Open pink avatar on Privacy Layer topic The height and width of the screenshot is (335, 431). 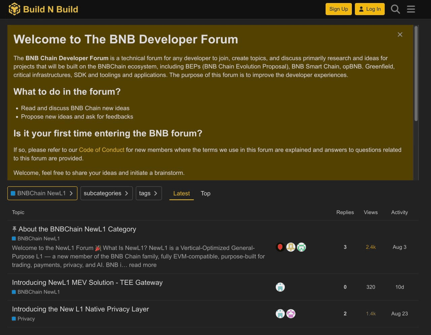(x=291, y=313)
